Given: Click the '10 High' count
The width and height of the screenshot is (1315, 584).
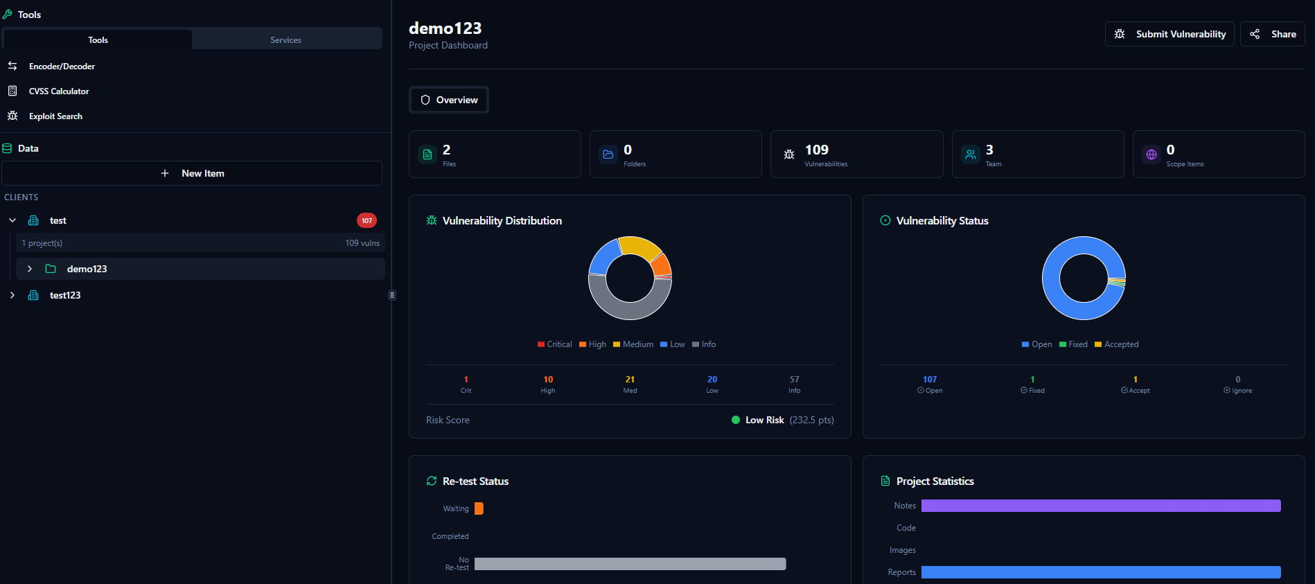Looking at the screenshot, I should pos(548,384).
